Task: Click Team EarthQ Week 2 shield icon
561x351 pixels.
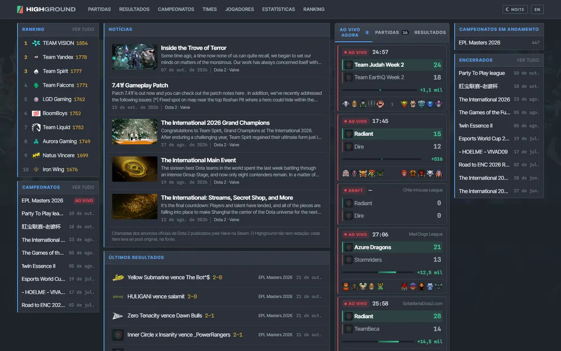Action: tap(348, 77)
